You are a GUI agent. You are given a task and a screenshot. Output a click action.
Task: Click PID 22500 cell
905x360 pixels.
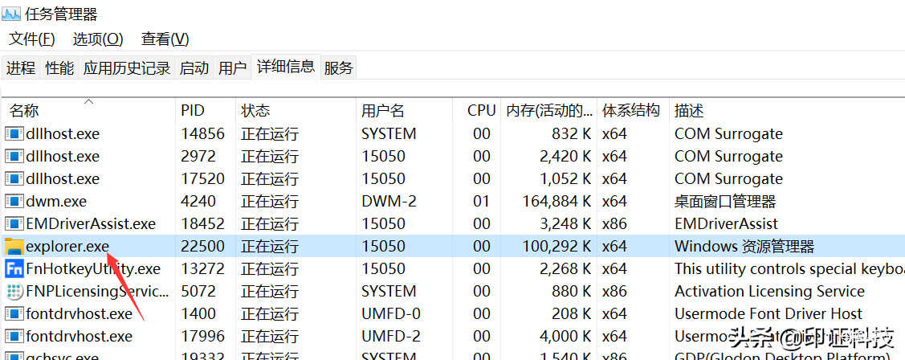tap(202, 247)
